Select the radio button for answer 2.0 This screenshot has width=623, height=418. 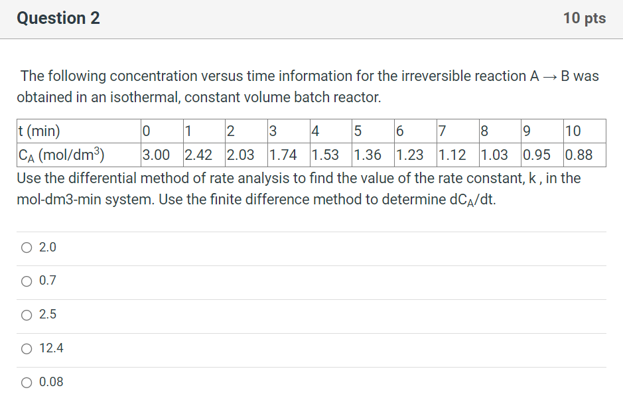27,247
